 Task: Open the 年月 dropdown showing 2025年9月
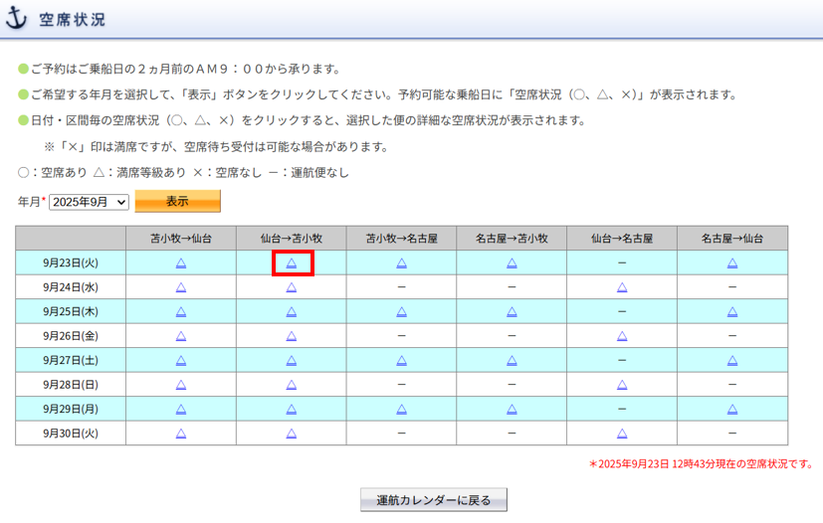[x=90, y=202]
